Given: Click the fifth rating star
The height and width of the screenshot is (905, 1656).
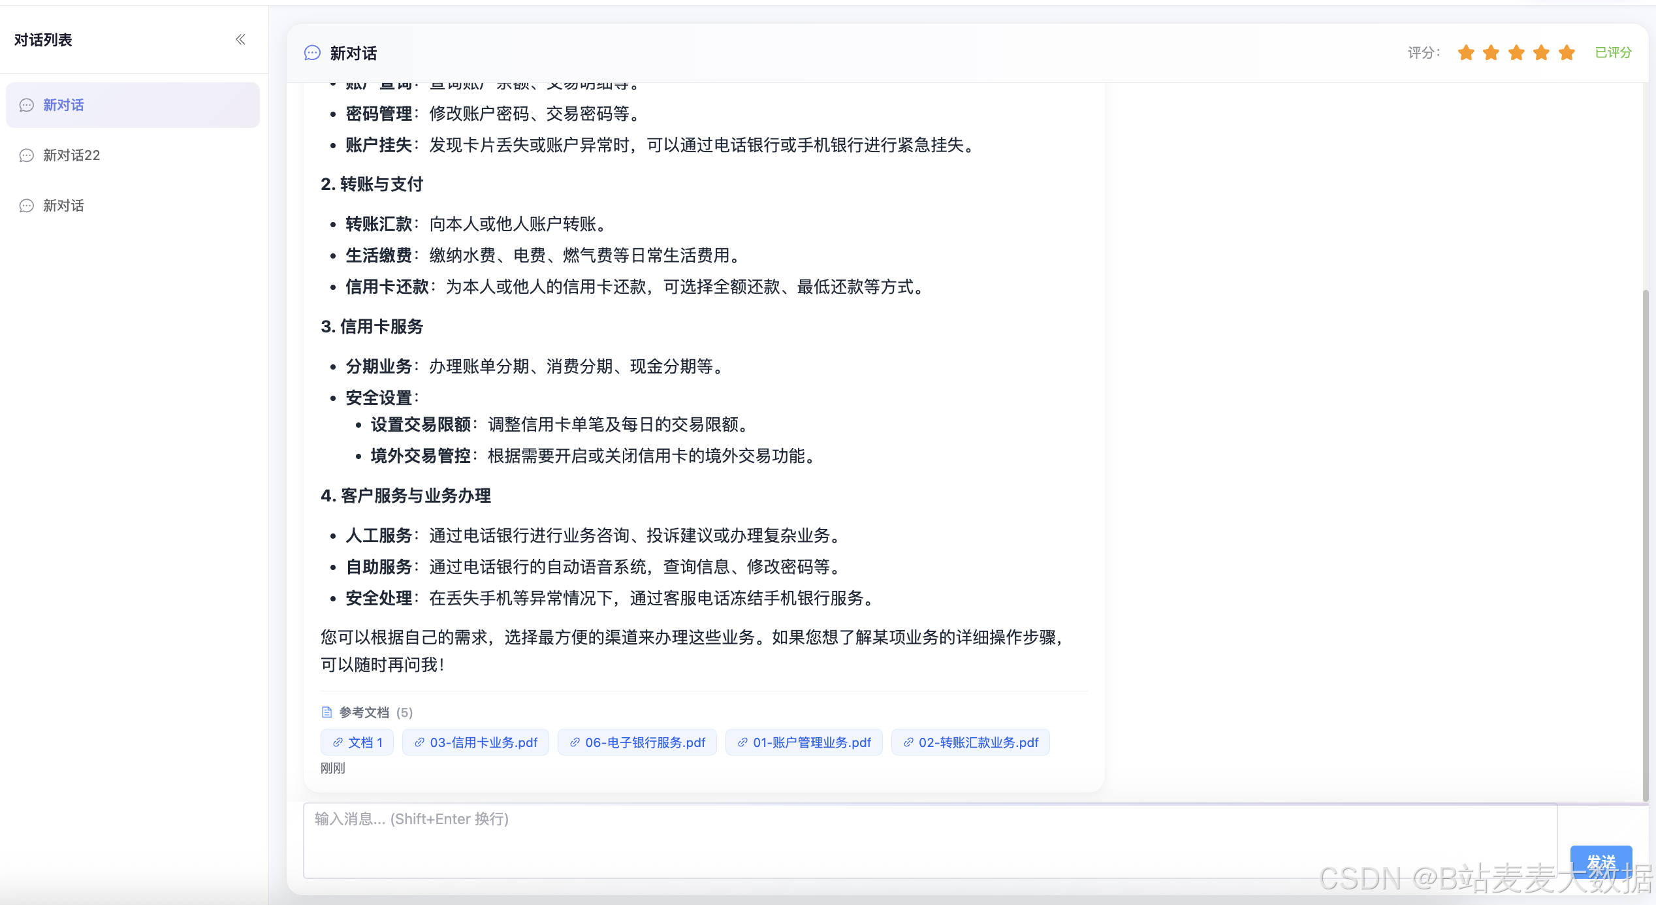Looking at the screenshot, I should pos(1567,52).
